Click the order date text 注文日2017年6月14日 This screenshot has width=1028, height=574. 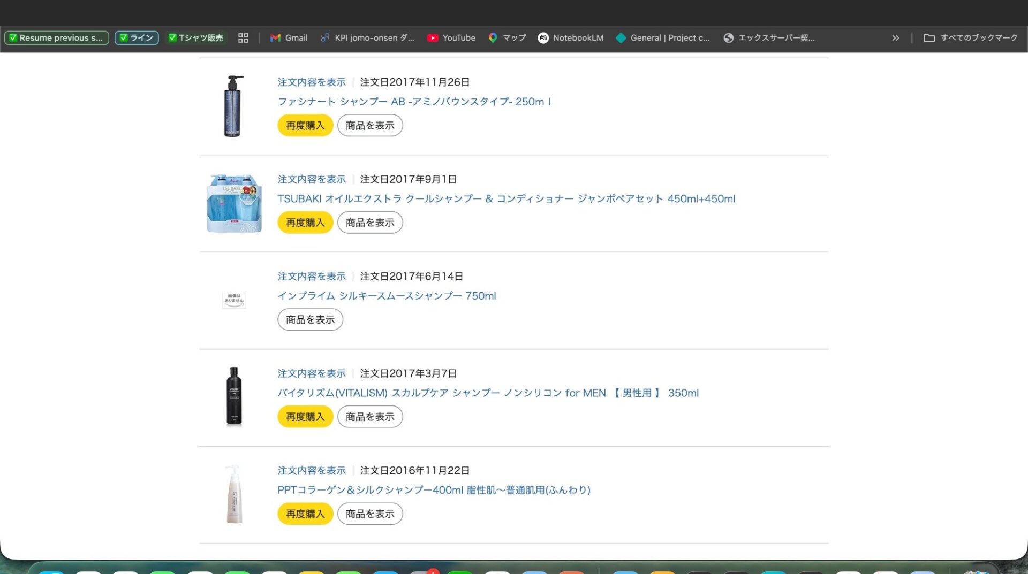(412, 277)
